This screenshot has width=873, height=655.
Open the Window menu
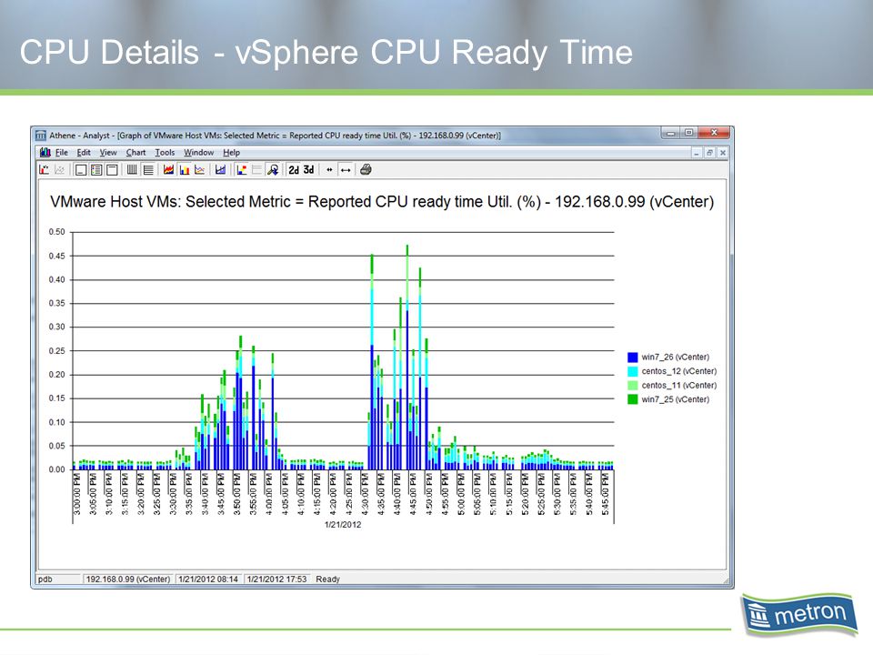(x=199, y=153)
